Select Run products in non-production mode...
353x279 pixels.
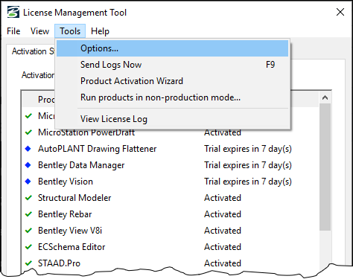pyautogui.click(x=172, y=97)
